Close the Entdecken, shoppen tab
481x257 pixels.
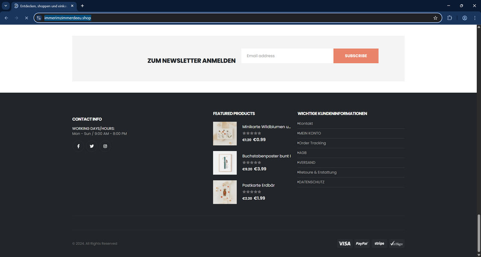coord(72,6)
